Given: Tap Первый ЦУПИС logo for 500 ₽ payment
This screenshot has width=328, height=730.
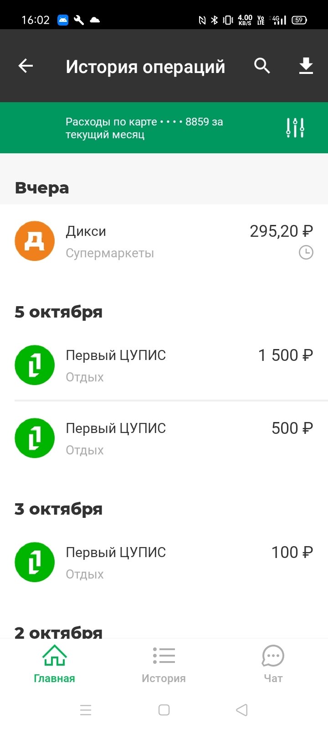Looking at the screenshot, I should pyautogui.click(x=35, y=438).
